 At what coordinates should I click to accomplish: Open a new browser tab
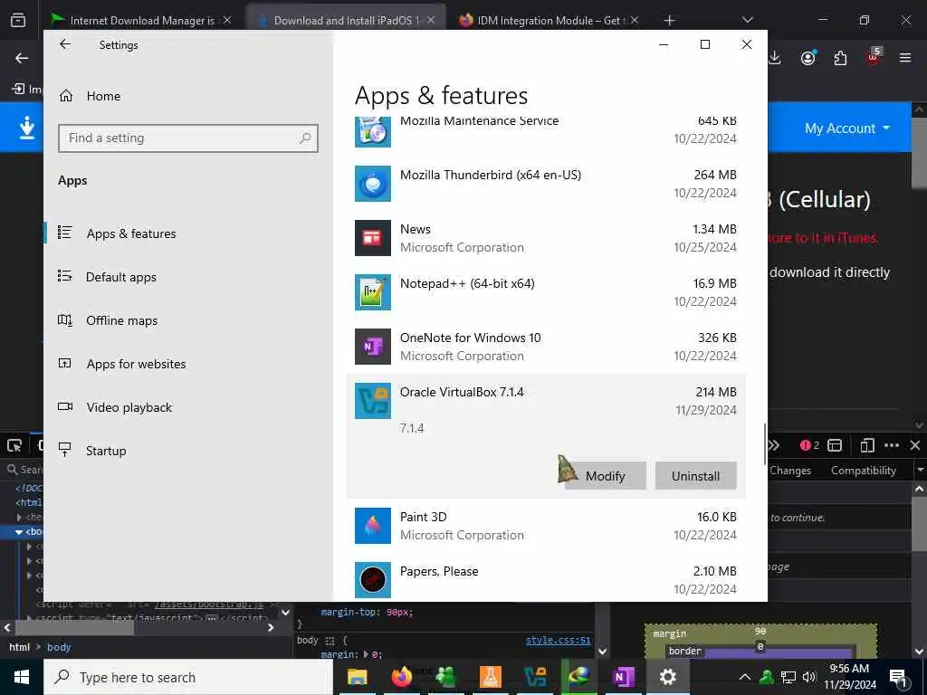(669, 21)
